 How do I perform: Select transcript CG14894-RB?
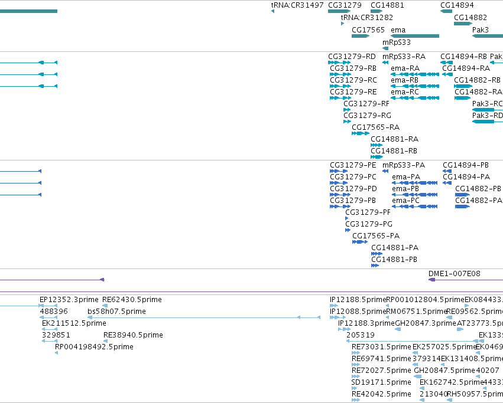coord(463,57)
